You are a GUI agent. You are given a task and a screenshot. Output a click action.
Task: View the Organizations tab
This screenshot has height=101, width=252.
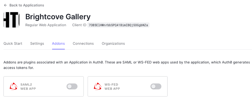click(x=113, y=44)
